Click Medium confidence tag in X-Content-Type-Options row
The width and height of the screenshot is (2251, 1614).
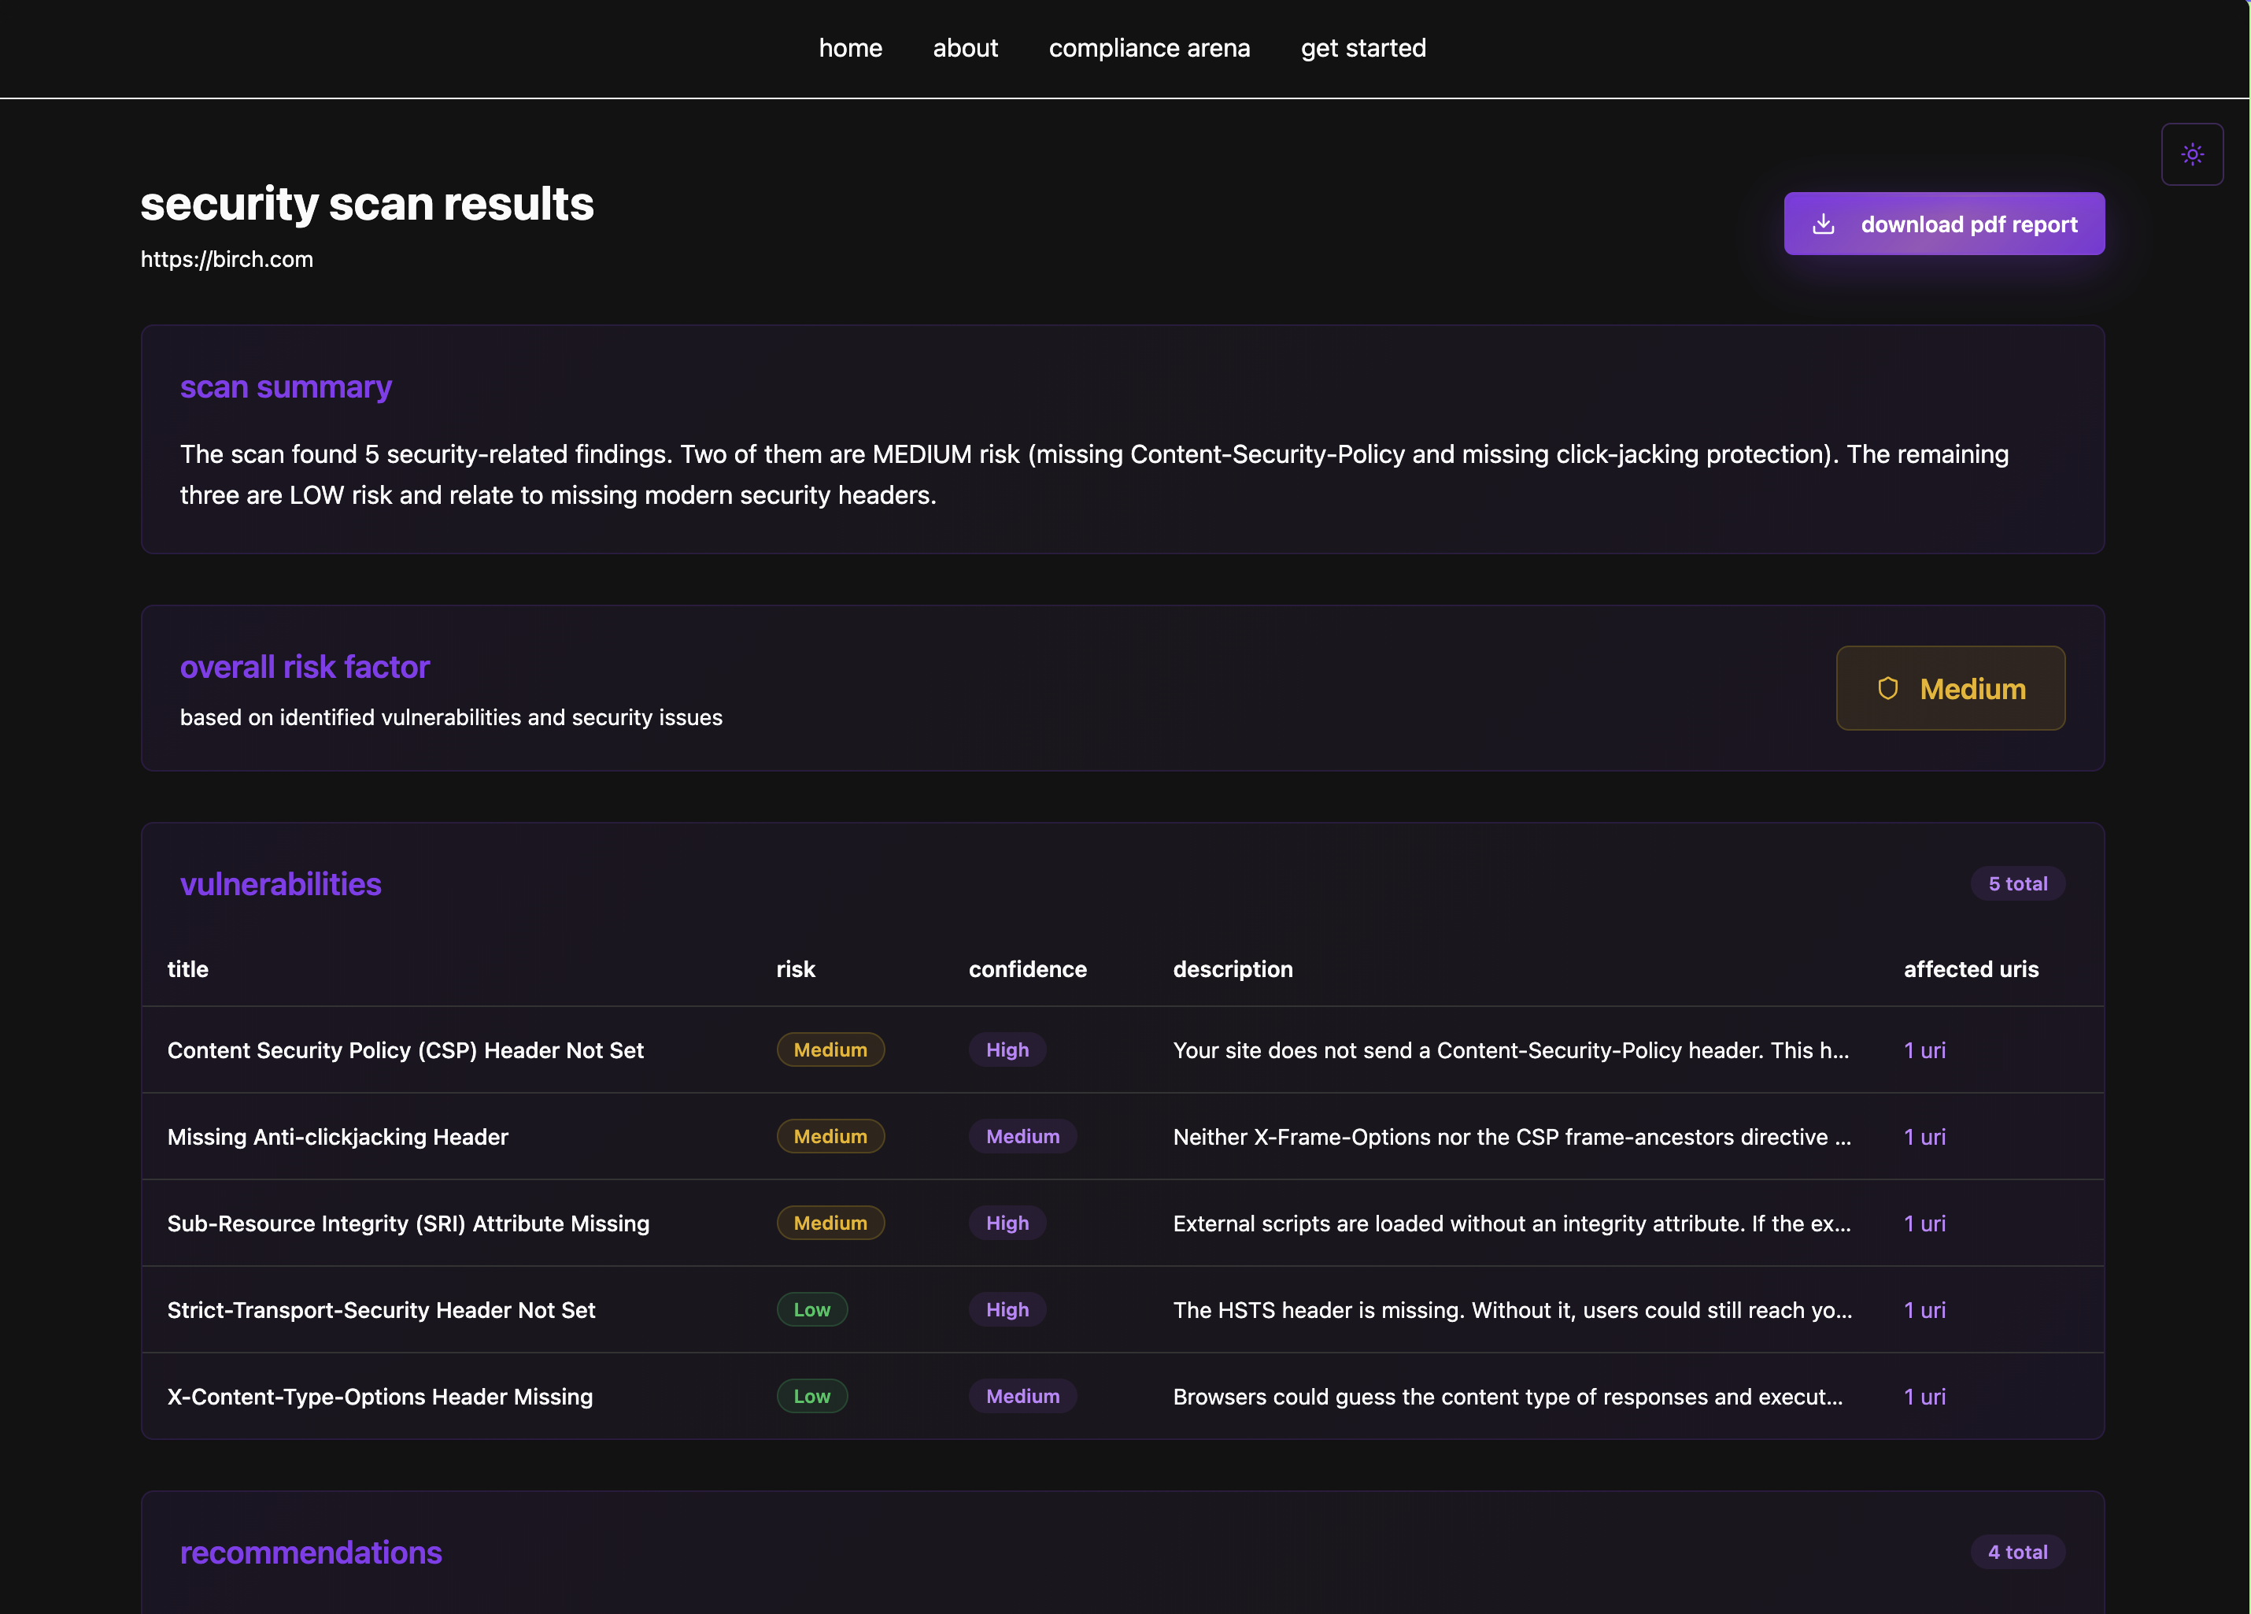tap(1022, 1397)
